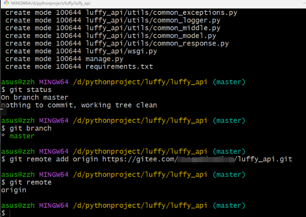This screenshot has width=306, height=217.
Task: Click common_exceptions.py in the output
Action: [x=195, y=13]
